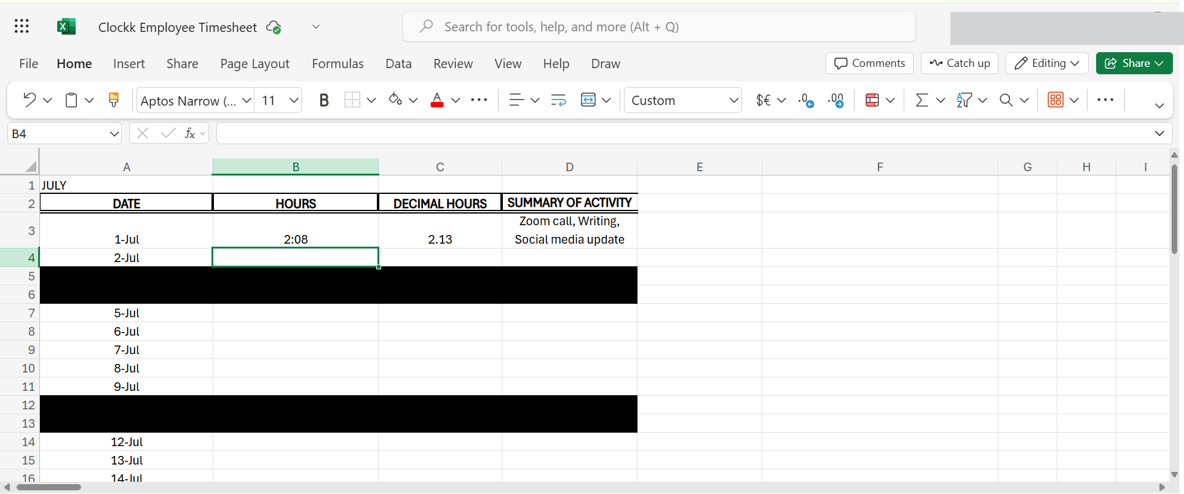Toggle Bold formatting
Viewport: 1184px width, 494px height.
(324, 99)
